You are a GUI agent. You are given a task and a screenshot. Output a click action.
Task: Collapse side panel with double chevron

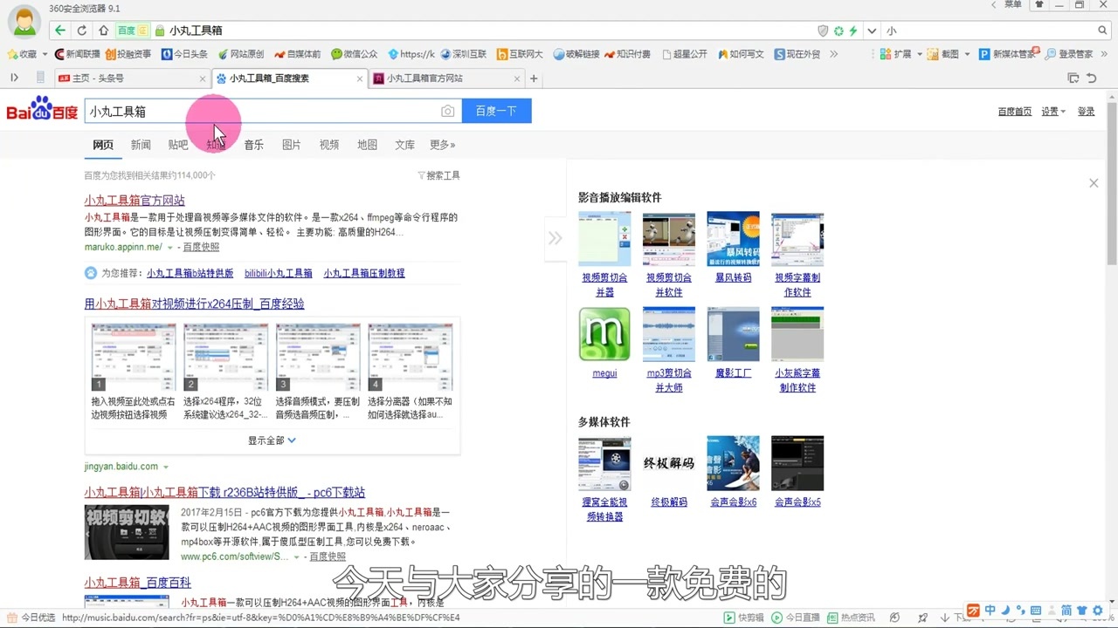pos(555,238)
